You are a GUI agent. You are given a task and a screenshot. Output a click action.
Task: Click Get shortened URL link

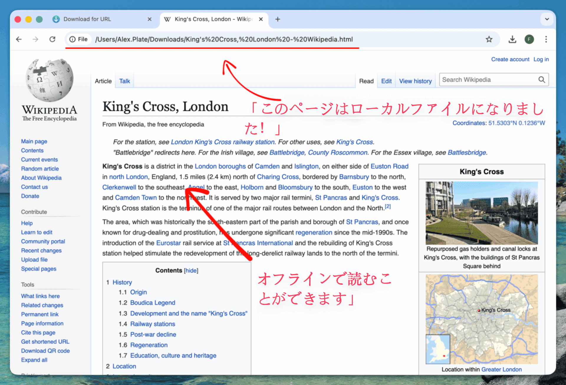(45, 342)
